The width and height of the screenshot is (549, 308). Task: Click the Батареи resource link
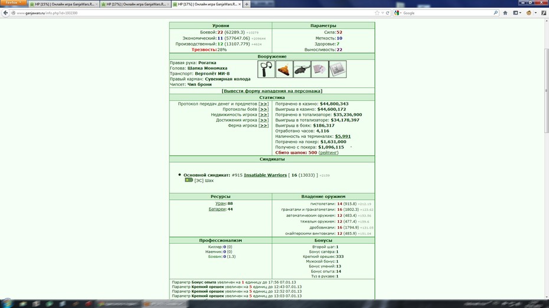[x=217, y=209]
